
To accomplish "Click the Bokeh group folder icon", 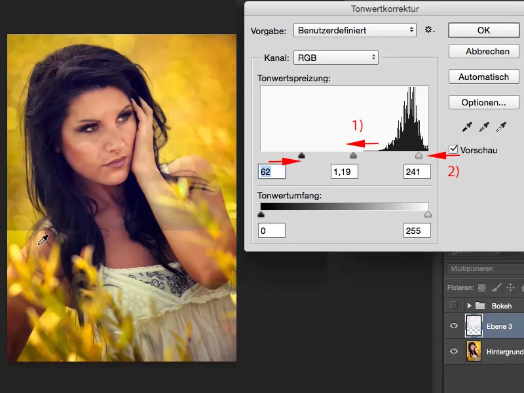I will pos(480,305).
